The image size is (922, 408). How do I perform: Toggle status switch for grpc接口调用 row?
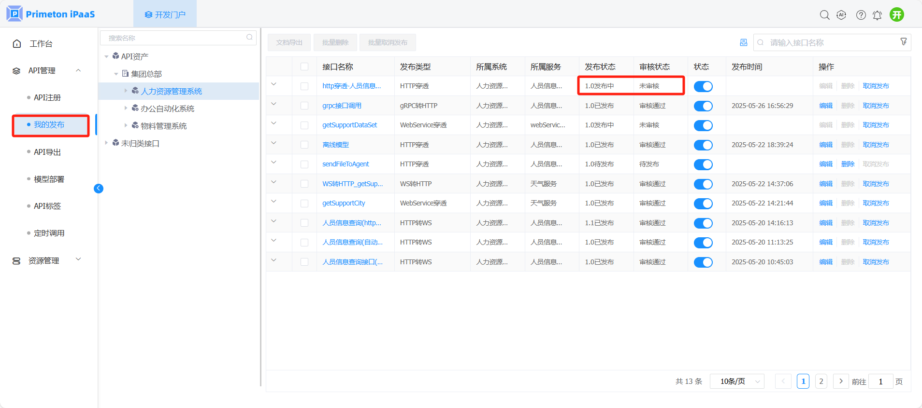703,106
